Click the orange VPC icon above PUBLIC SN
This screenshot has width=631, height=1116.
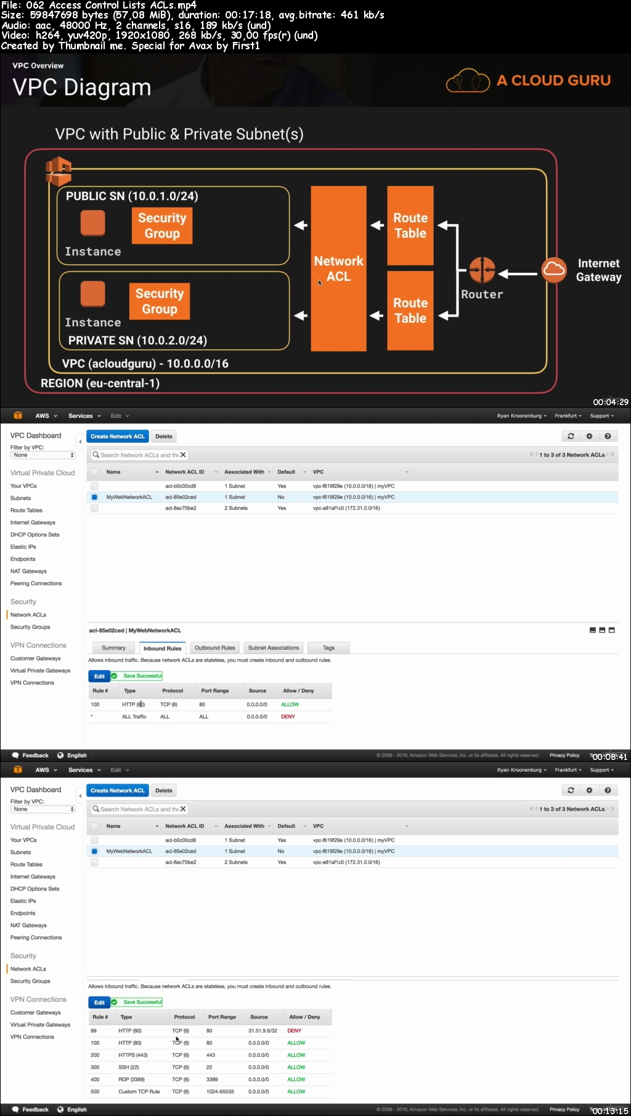pos(59,171)
